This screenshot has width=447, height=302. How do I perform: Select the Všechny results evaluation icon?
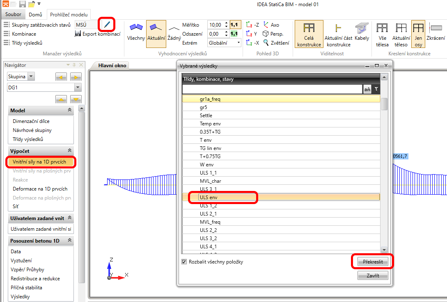click(x=135, y=32)
